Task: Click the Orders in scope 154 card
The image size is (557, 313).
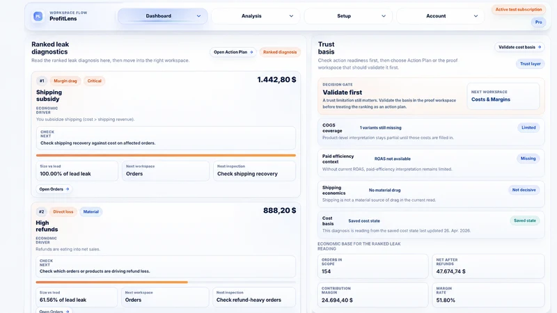Action: coord(373,266)
